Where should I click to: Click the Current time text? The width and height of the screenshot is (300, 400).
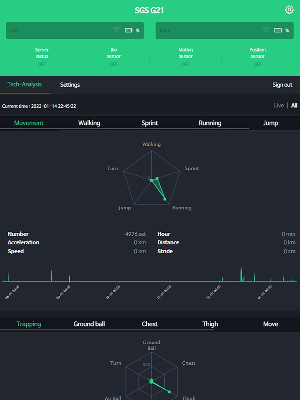[39, 106]
